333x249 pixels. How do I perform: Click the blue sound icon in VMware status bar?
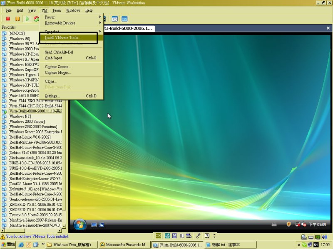[324, 237]
